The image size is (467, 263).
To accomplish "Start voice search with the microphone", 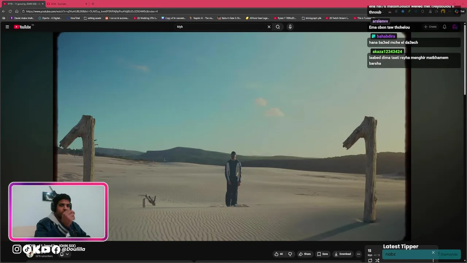I will 290,27.
